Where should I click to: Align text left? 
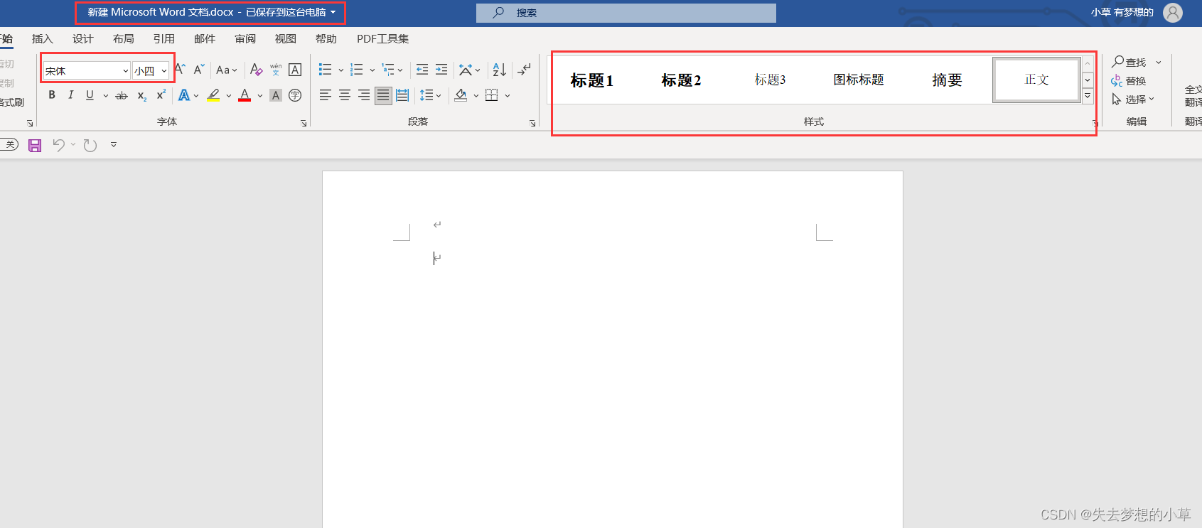pos(326,95)
